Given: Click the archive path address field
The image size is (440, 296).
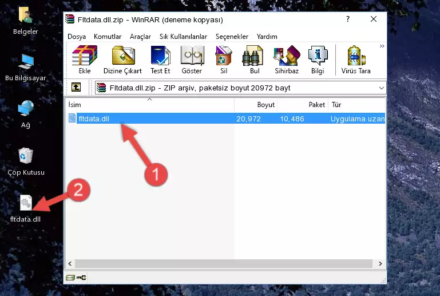Looking at the screenshot, I should pos(240,88).
